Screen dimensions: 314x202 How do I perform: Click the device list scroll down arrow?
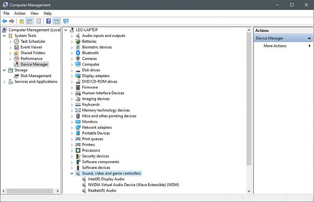point(249,191)
